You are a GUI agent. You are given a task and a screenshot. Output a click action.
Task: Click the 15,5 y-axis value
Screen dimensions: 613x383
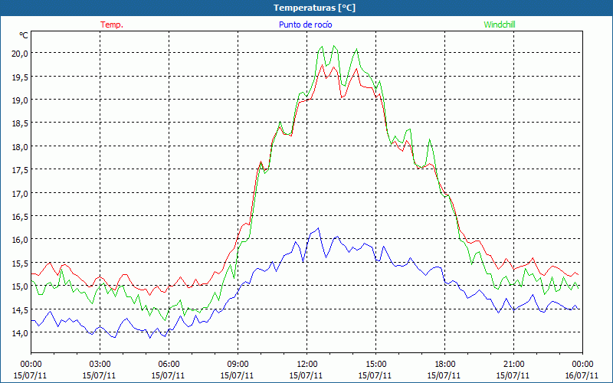pos(20,263)
